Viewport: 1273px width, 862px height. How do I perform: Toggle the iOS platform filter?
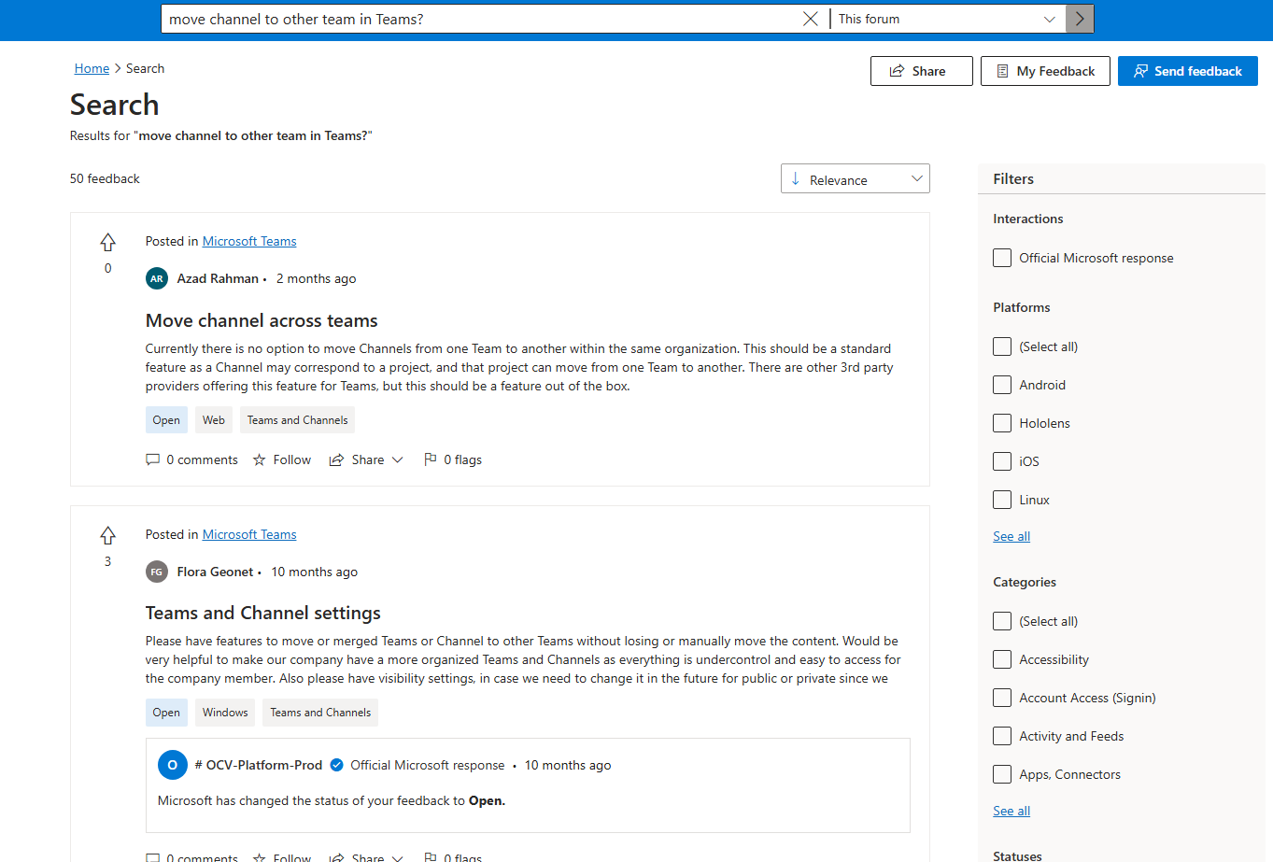(x=1002, y=461)
